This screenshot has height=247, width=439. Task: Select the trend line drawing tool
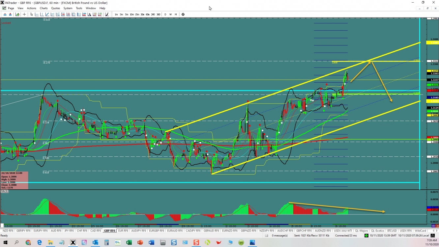(x=47, y=14)
